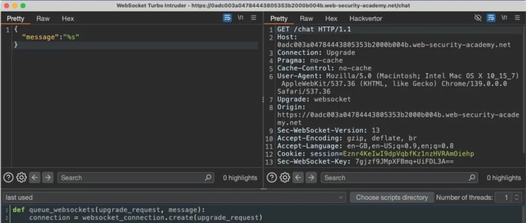The width and height of the screenshot is (526, 223).
Task: Click the Accept-Language header line
Action: (x=365, y=146)
